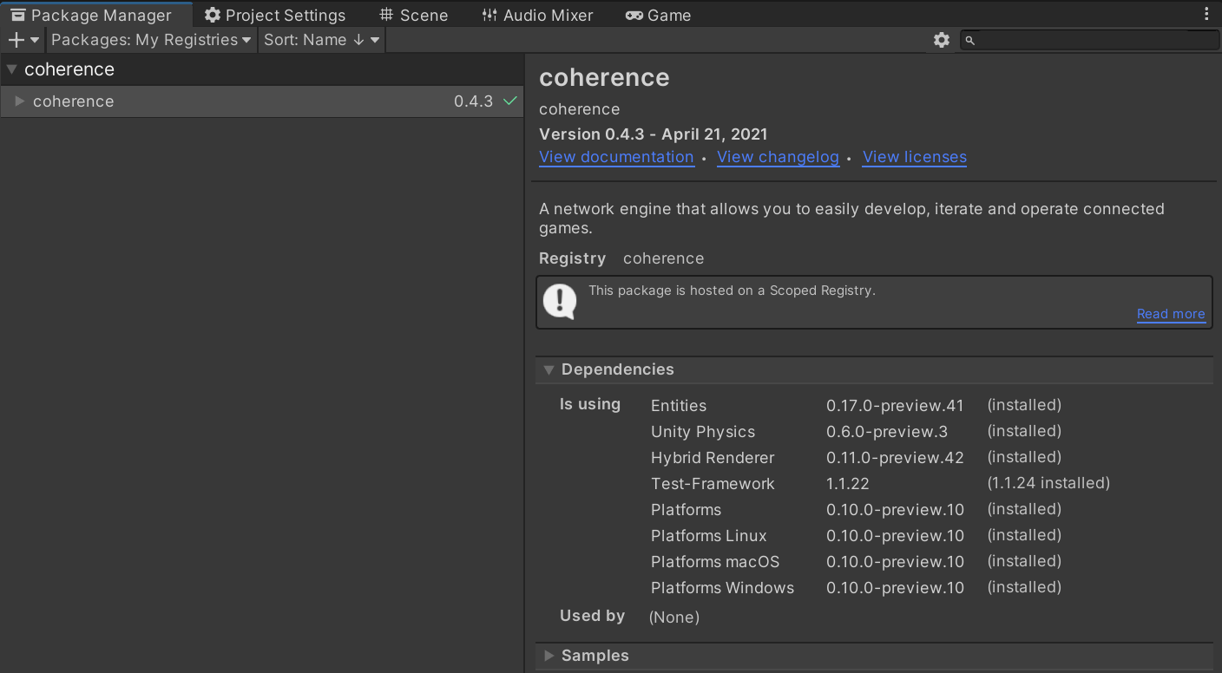Click the (1.1.24 installed) status text
Viewport: 1222px width, 673px height.
coord(1048,483)
